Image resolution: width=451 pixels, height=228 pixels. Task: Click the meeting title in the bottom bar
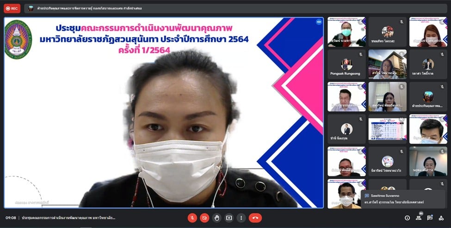click(x=68, y=218)
